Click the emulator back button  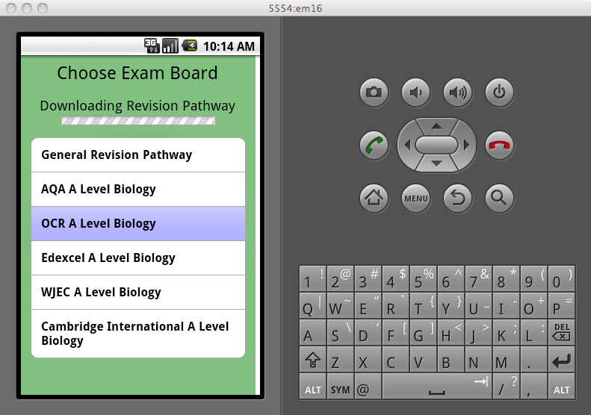point(457,198)
